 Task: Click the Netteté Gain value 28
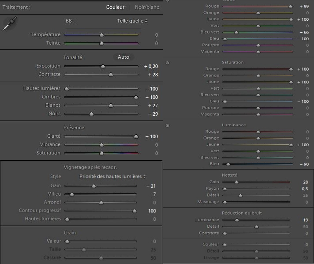coord(305,182)
